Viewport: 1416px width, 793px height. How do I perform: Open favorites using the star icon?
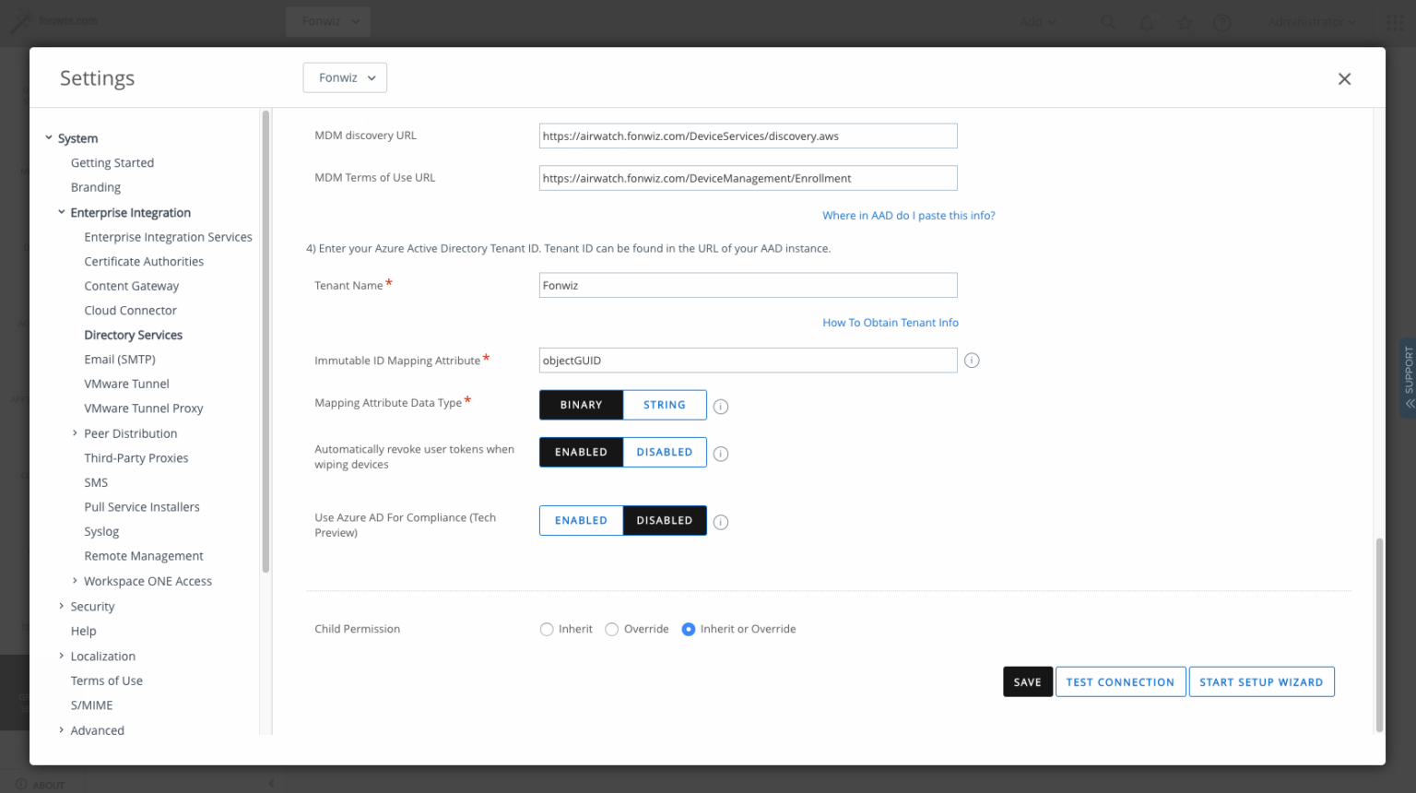[x=1184, y=21]
